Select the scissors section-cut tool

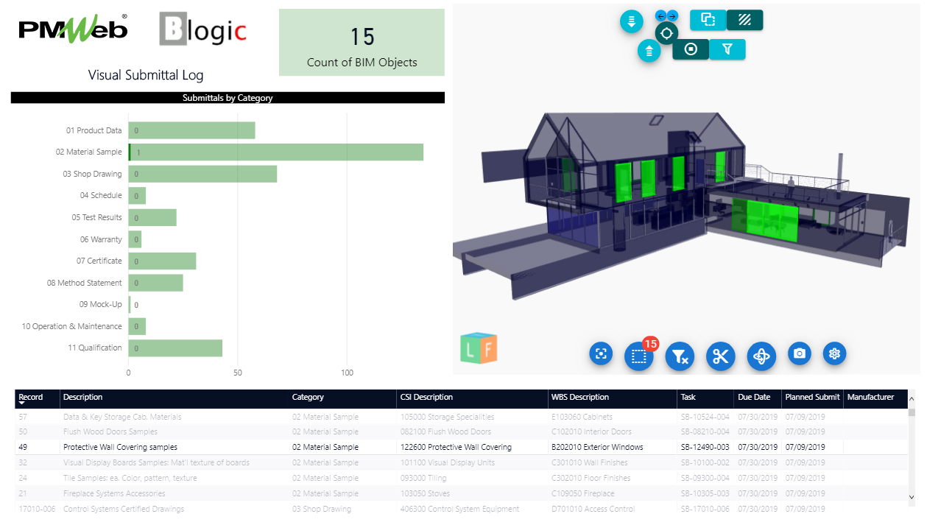click(x=720, y=356)
